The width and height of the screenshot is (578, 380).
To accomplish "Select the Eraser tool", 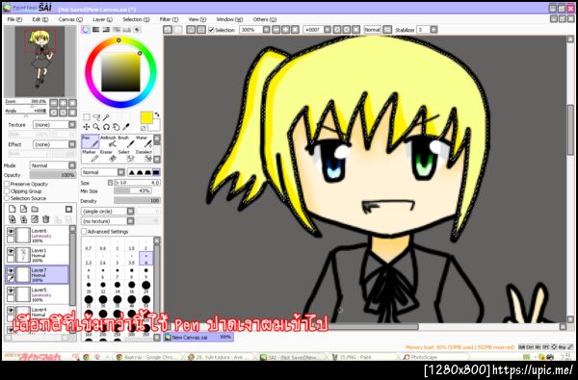I will (108, 156).
